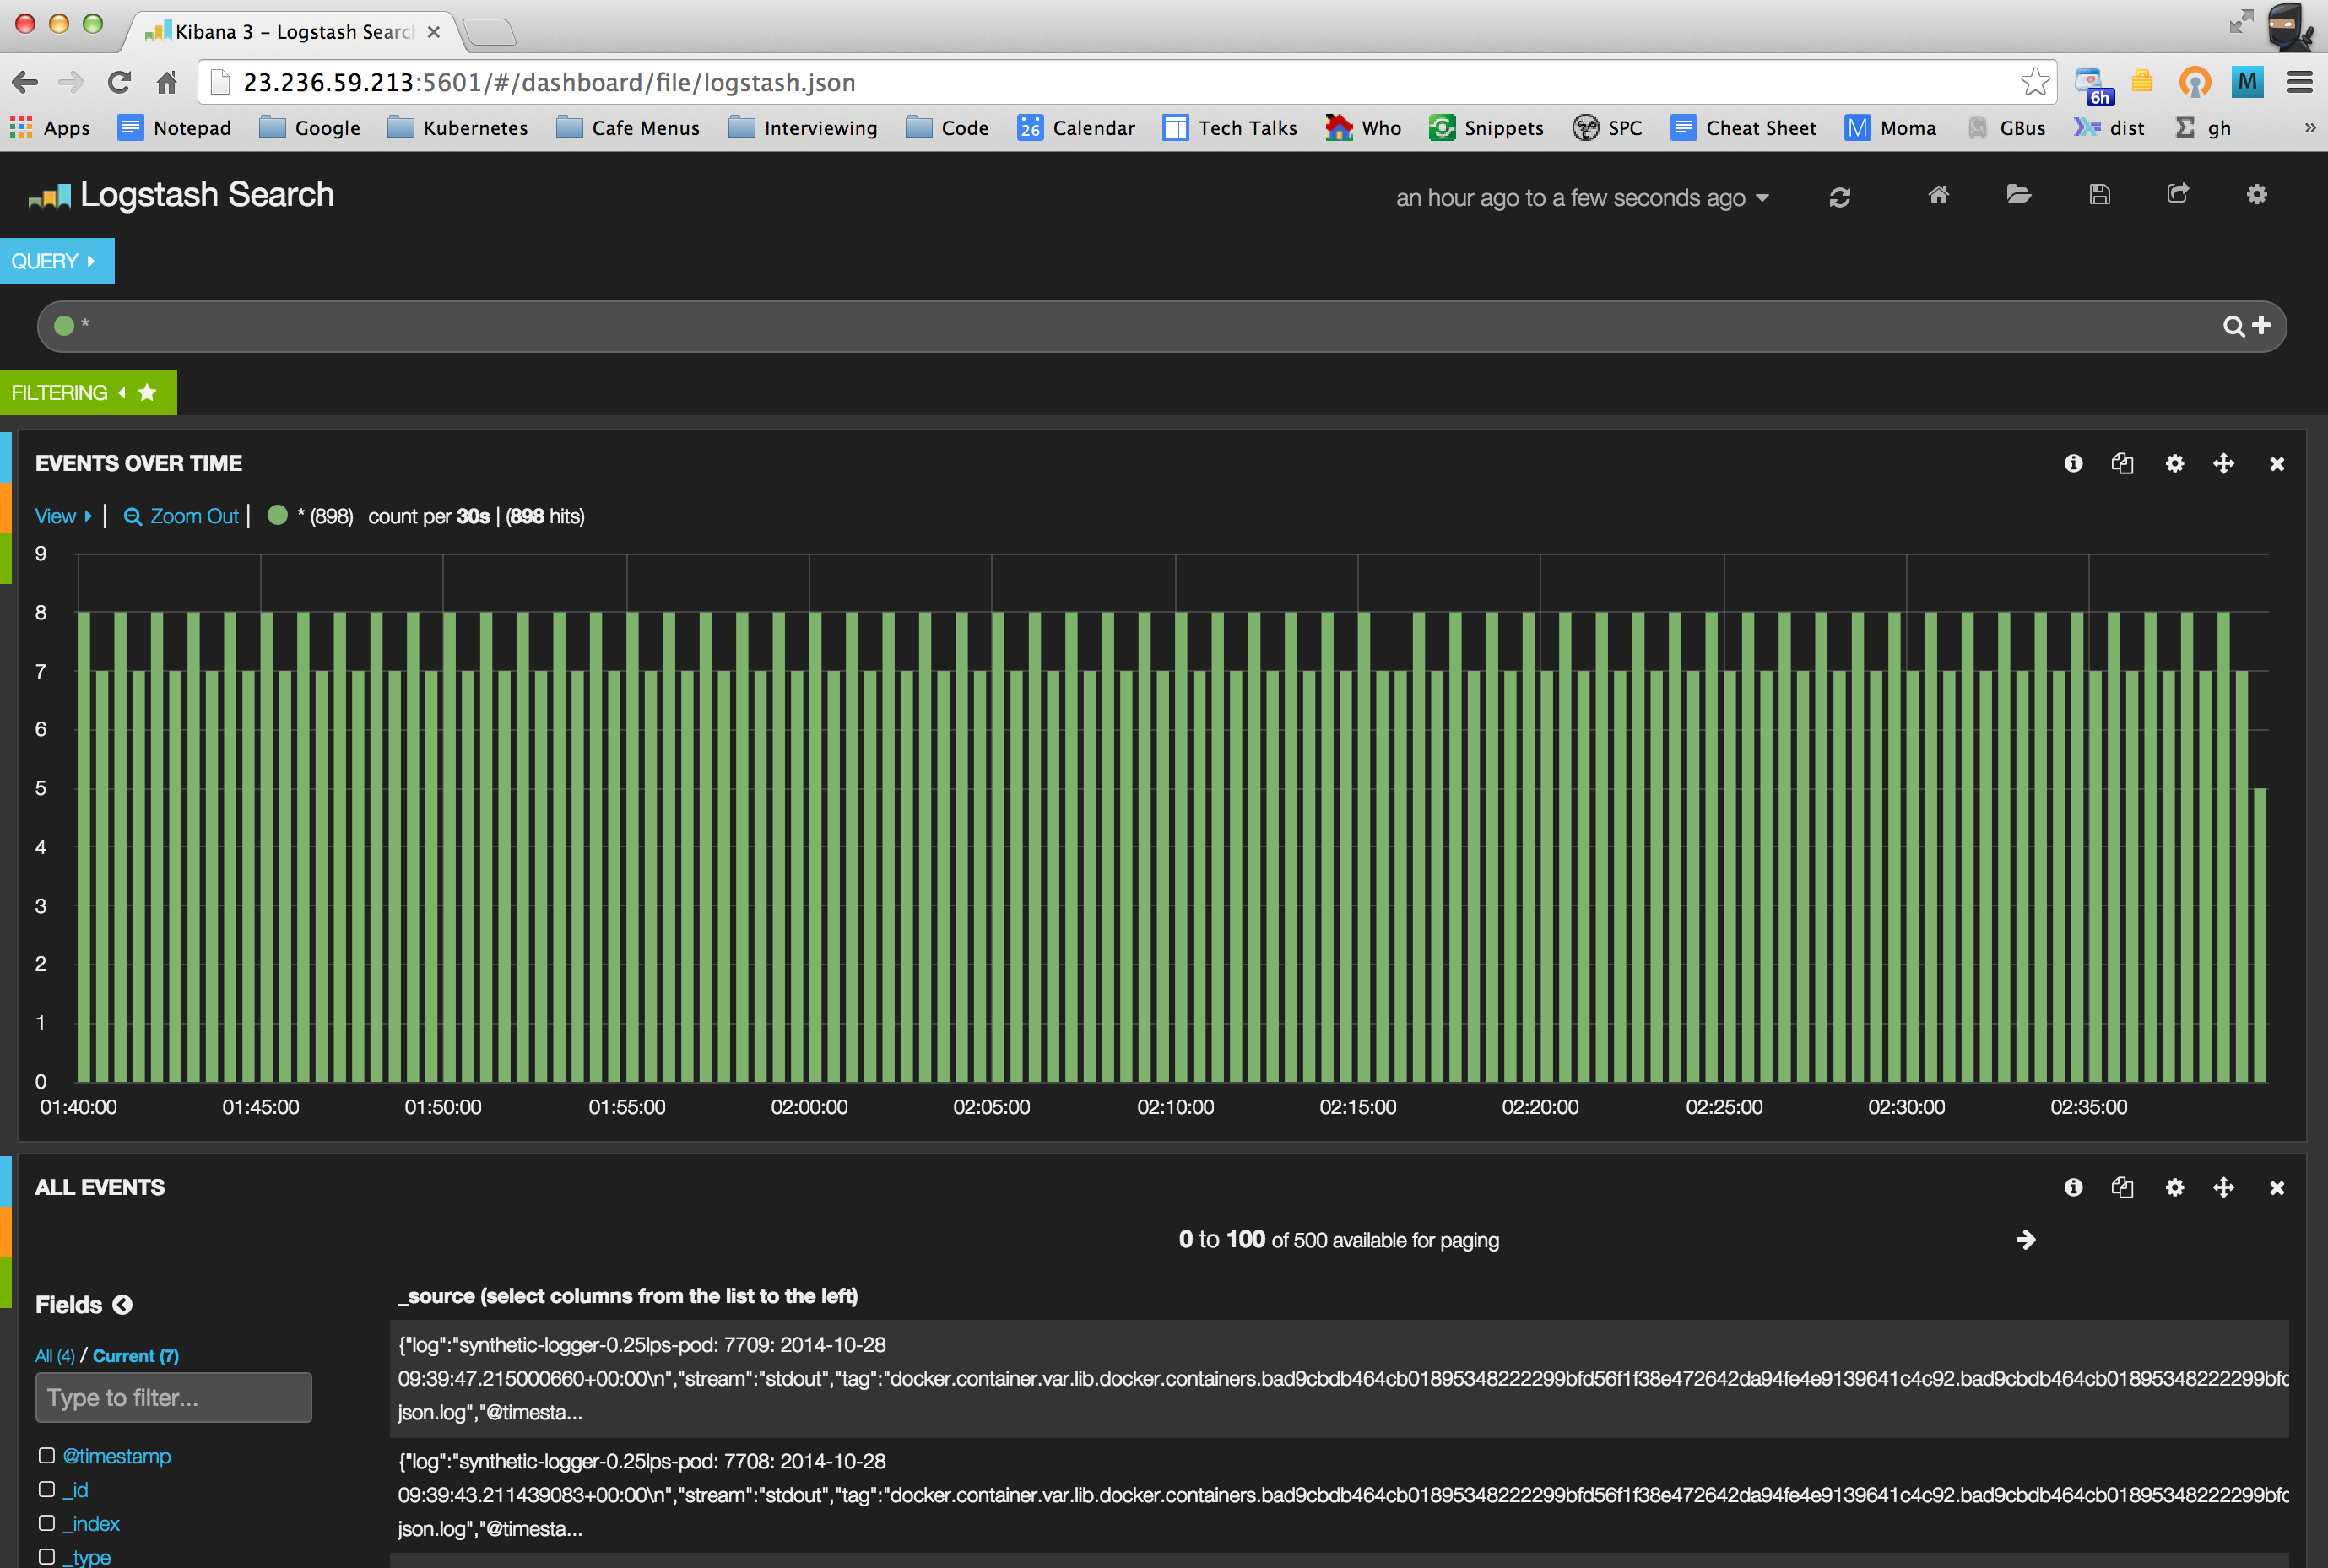Click the green legend dot next to * (898)

pos(278,515)
